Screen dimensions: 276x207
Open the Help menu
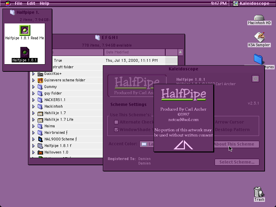coord(45,3)
